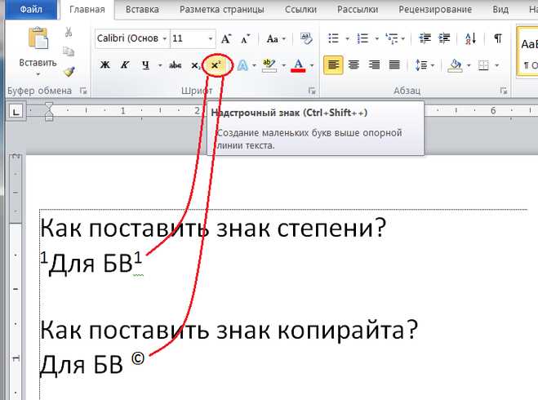Image resolution: width=538 pixels, height=400 pixels.
Task: Toggle strikethrough abc formatting
Action: coord(175,64)
